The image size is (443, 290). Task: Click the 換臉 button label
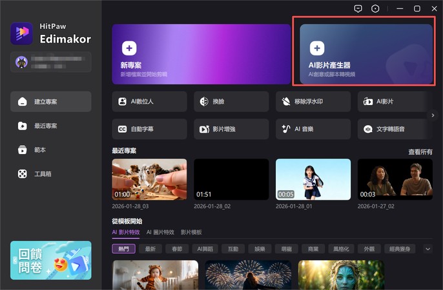click(218, 101)
